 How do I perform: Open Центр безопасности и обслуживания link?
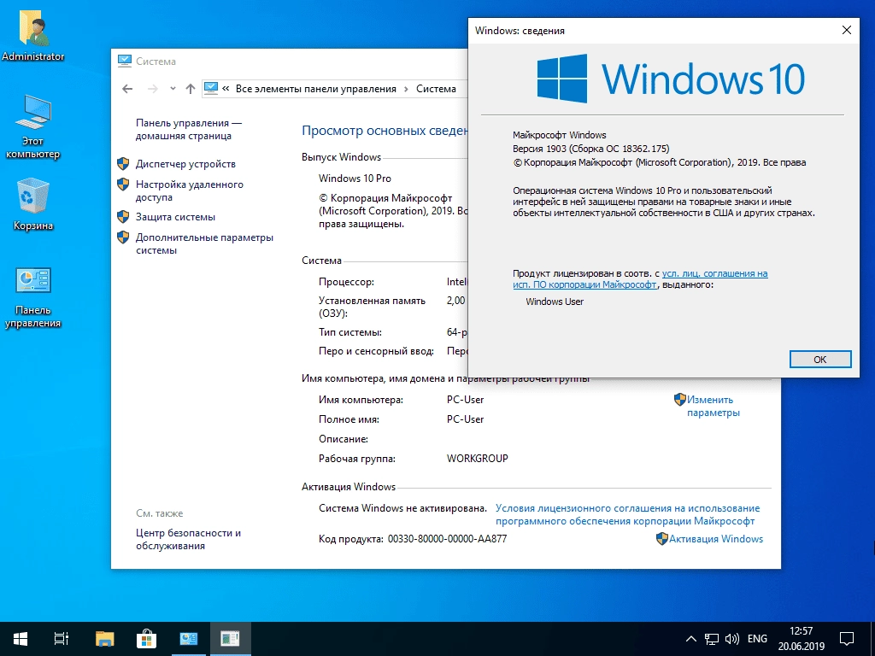click(x=188, y=540)
